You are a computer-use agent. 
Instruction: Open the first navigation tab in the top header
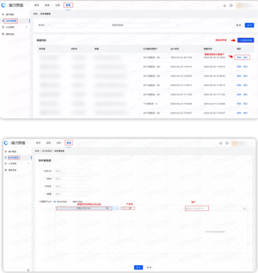(37, 5)
